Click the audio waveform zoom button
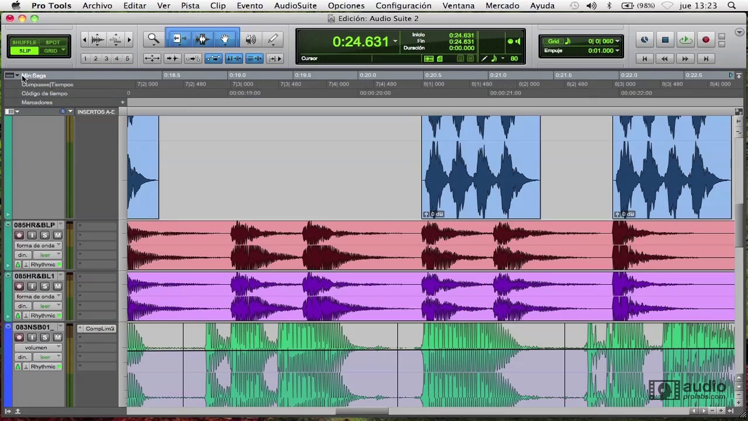Viewport: 748px width, 421px height. 98,40
